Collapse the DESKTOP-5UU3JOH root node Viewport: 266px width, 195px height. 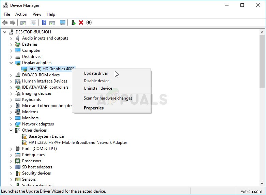tap(4, 32)
